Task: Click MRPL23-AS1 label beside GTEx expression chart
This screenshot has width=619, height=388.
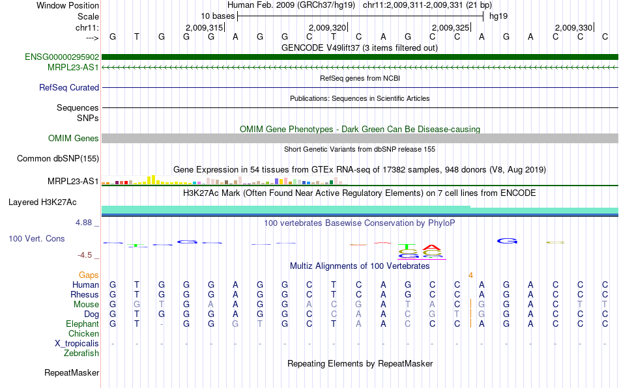Action: [x=73, y=182]
